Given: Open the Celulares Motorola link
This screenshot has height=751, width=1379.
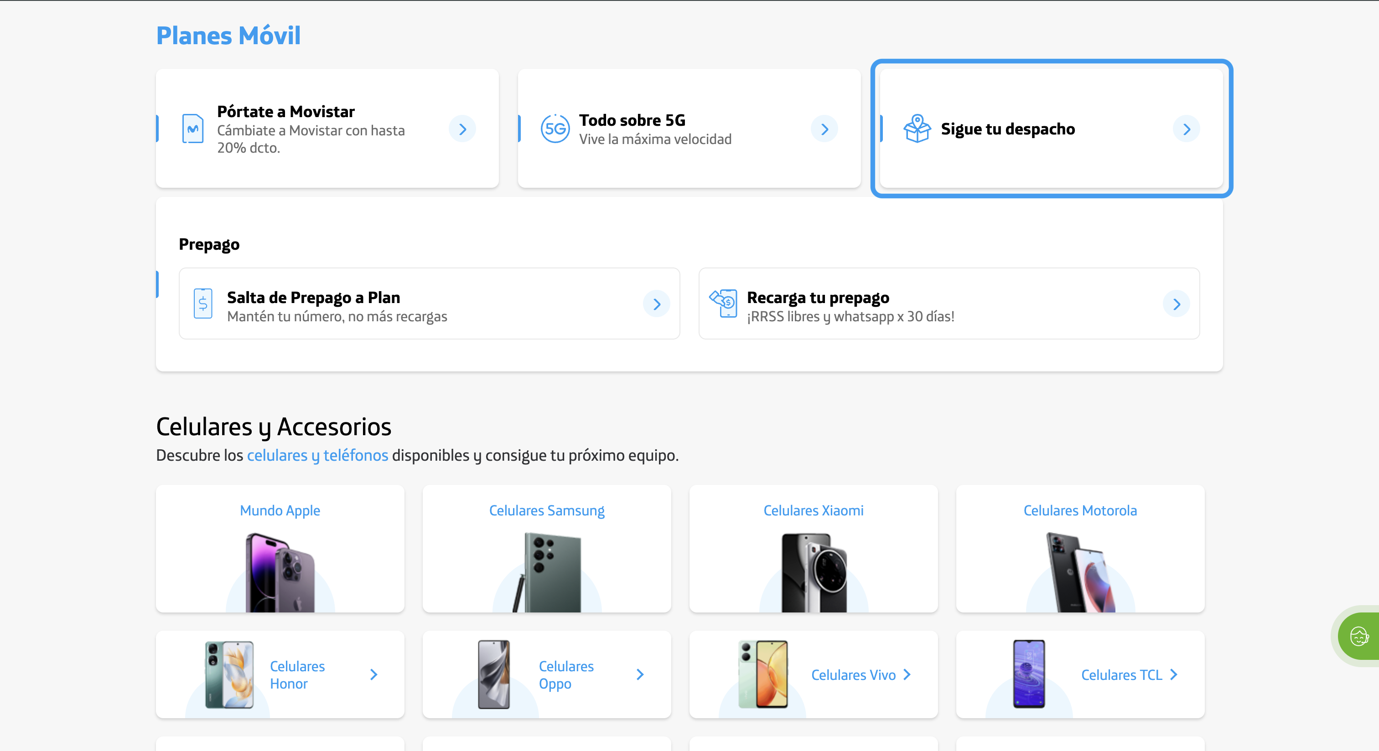Looking at the screenshot, I should 1080,510.
